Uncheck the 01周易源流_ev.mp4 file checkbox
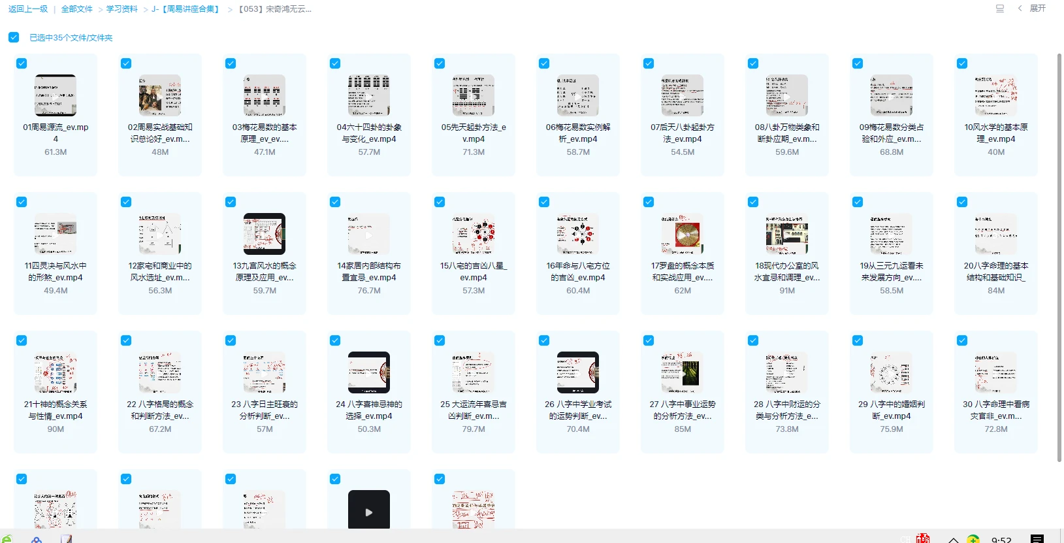 [x=22, y=63]
